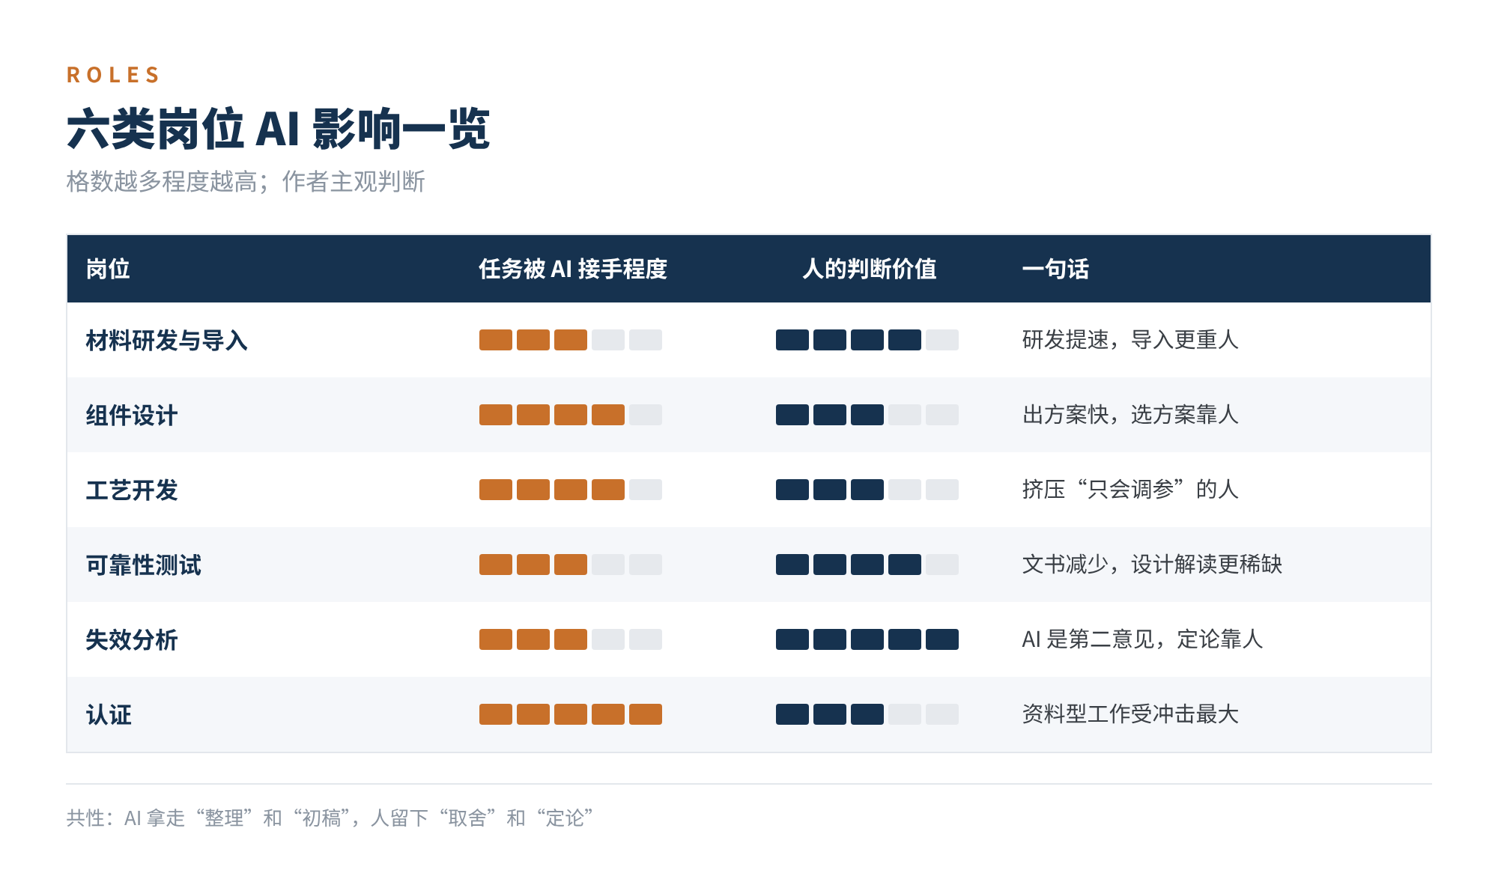
Task: Click the orange AI-takeover bar in 工艺开发 row
Action: pyautogui.click(x=571, y=490)
